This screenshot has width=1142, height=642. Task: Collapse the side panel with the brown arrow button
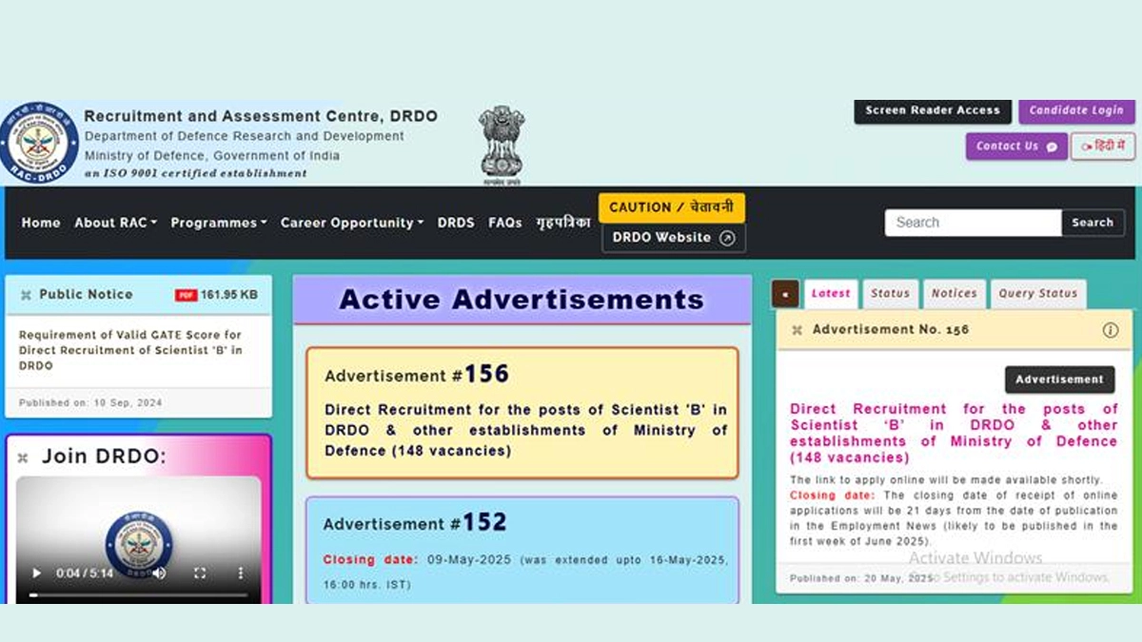point(785,294)
